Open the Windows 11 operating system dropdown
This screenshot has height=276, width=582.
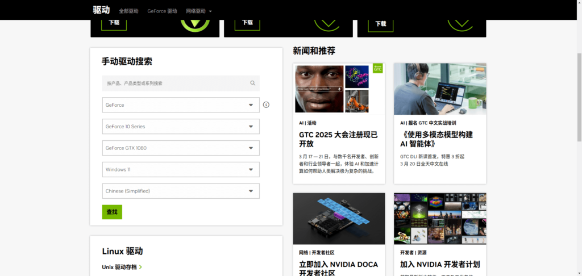tap(181, 170)
